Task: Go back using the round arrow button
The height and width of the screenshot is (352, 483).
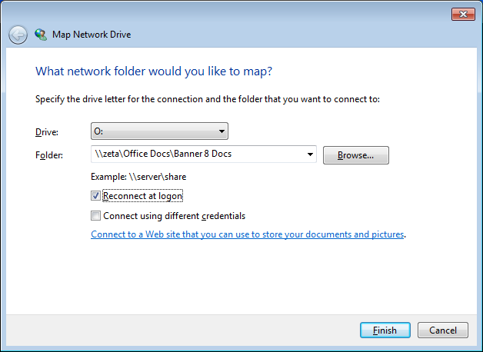Action: tap(18, 35)
